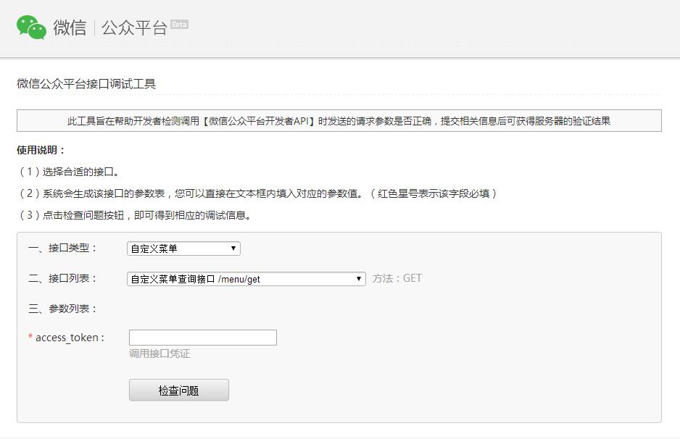Click the 微信 wordmark in the header
Viewport: 680px width, 439px height.
70,28
